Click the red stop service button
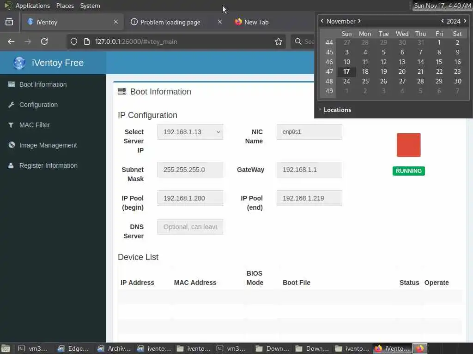The width and height of the screenshot is (473, 354). point(408,145)
